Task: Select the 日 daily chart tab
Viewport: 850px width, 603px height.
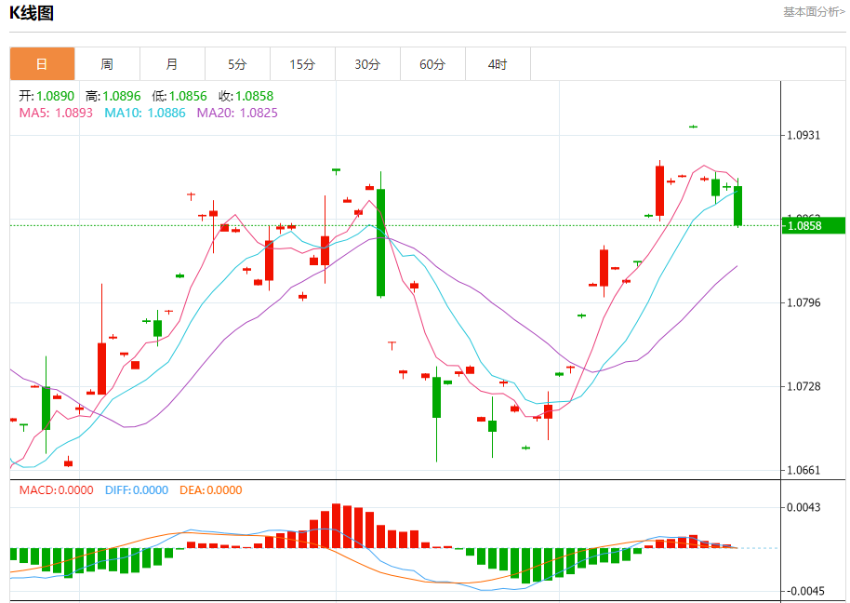Action: [42, 64]
